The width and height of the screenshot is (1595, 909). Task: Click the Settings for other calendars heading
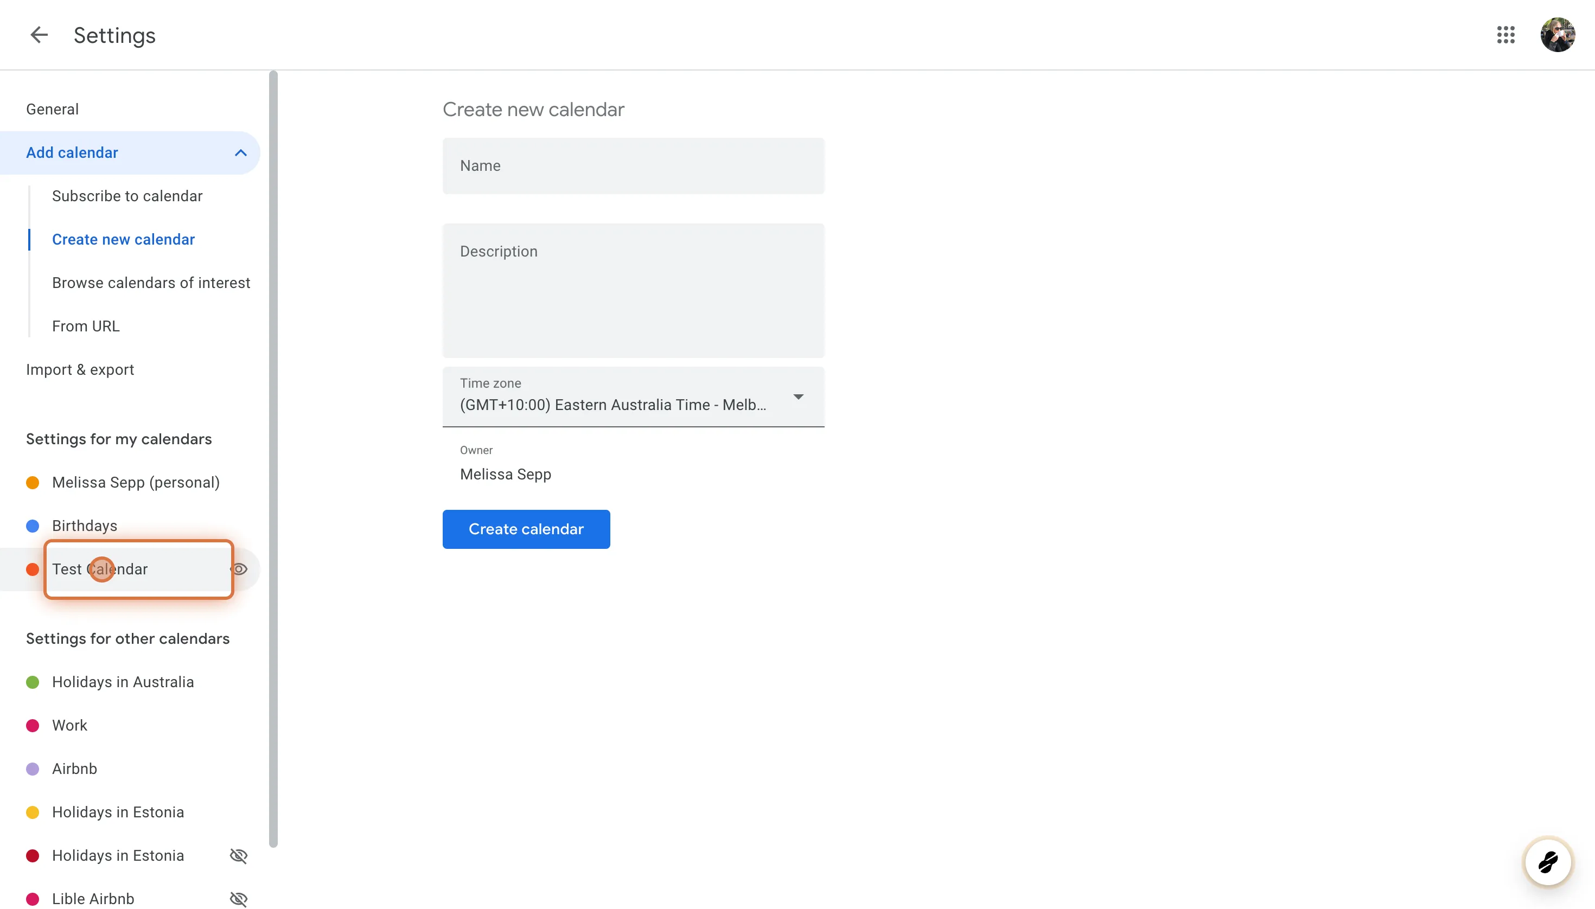(127, 639)
